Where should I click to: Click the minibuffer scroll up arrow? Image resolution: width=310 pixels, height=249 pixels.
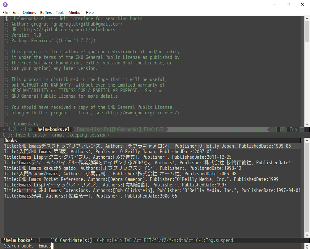pyautogui.click(x=307, y=245)
